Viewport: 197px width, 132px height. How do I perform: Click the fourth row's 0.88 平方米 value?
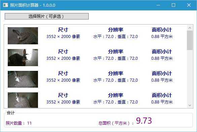(x=162, y=102)
